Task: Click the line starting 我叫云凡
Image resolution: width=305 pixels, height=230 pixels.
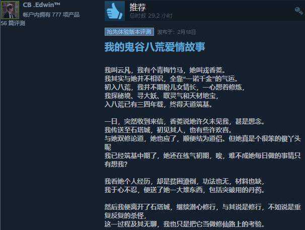Action: click(165, 70)
